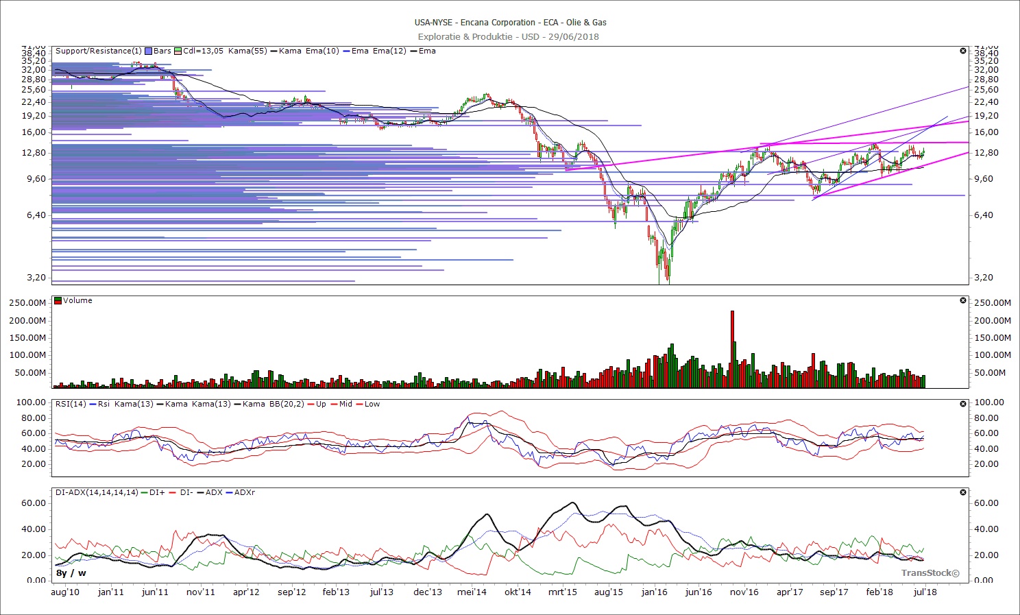The image size is (1020, 615).
Task: Click the jan'11 date axis label
Action: tap(110, 592)
